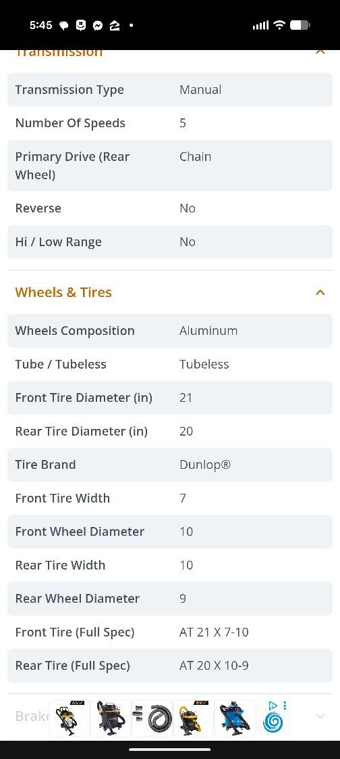Tap the Zillow notification icon in status bar

pos(115,26)
